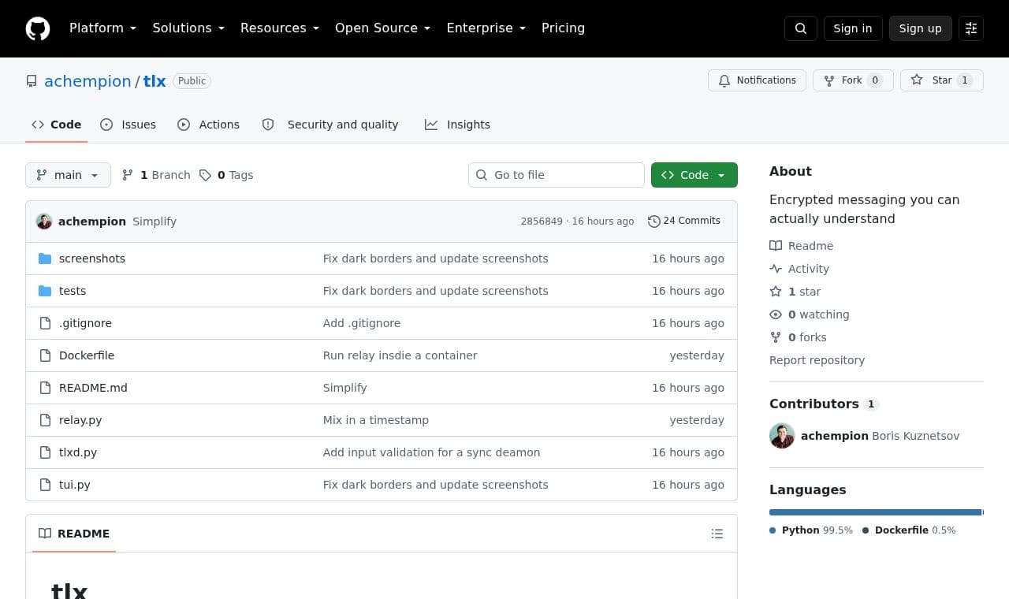Expand the Platform menu
The width and height of the screenshot is (1009, 599).
103,28
